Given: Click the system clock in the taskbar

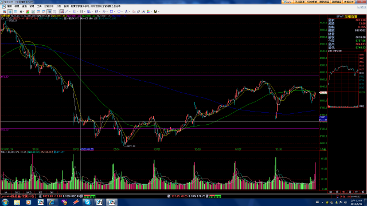Looking at the screenshot, I should pos(356,202).
